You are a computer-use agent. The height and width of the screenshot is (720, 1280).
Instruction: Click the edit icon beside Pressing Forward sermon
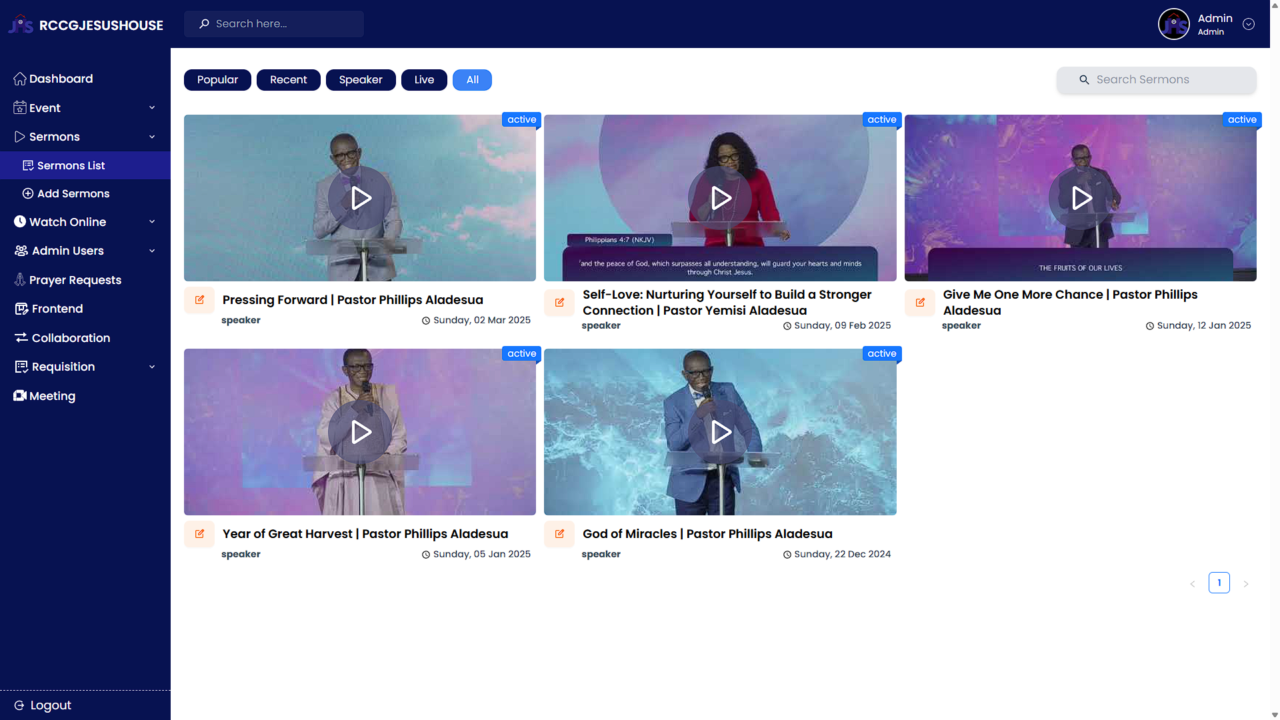[199, 300]
